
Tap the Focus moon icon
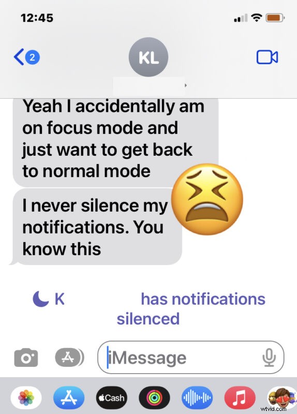(x=41, y=299)
